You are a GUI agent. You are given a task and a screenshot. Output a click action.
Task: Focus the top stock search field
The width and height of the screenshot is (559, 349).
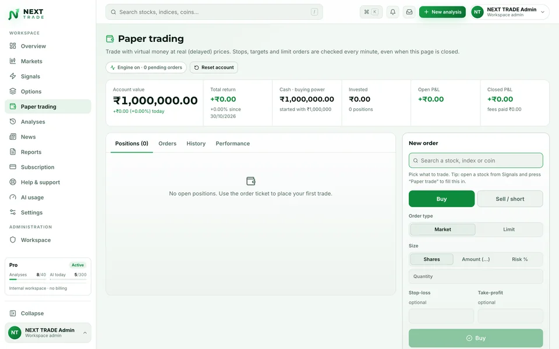tap(214, 12)
